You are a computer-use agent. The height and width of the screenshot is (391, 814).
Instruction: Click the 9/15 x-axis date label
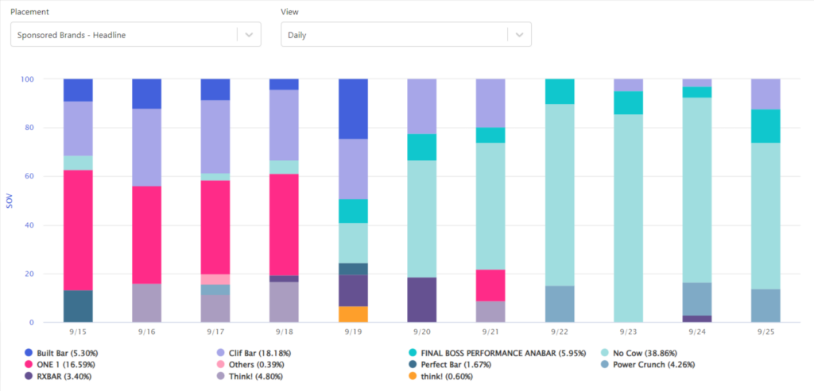78,332
